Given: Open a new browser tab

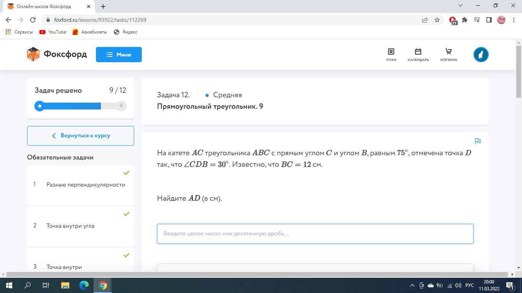Looking at the screenshot, I should [x=103, y=6].
